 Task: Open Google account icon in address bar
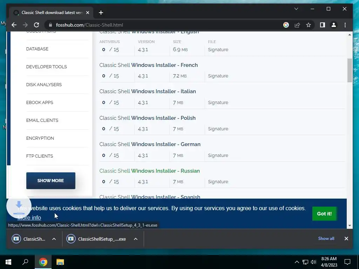coord(286,25)
